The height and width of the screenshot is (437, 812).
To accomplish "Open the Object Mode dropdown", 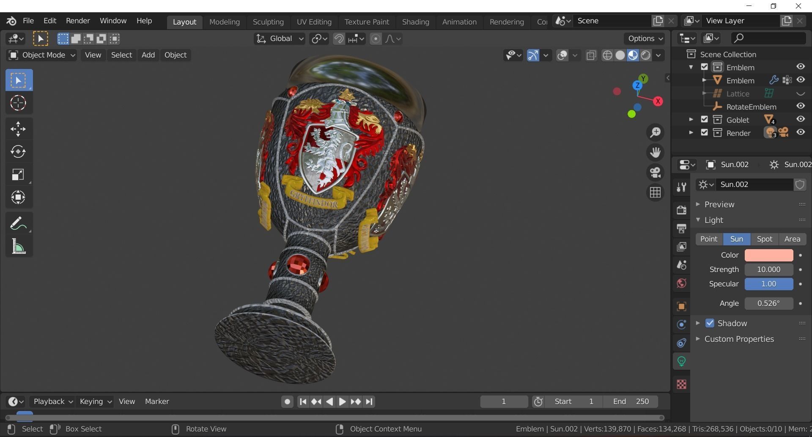I will point(41,55).
